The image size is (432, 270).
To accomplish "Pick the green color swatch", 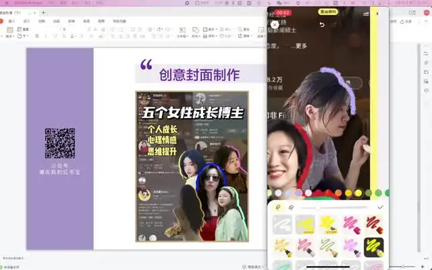I will pos(378,193).
